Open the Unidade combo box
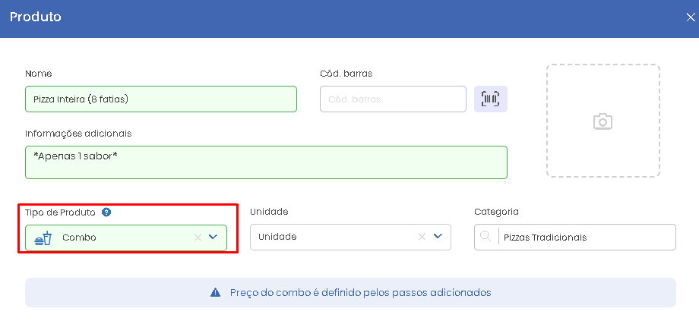The width and height of the screenshot is (699, 321). click(350, 237)
